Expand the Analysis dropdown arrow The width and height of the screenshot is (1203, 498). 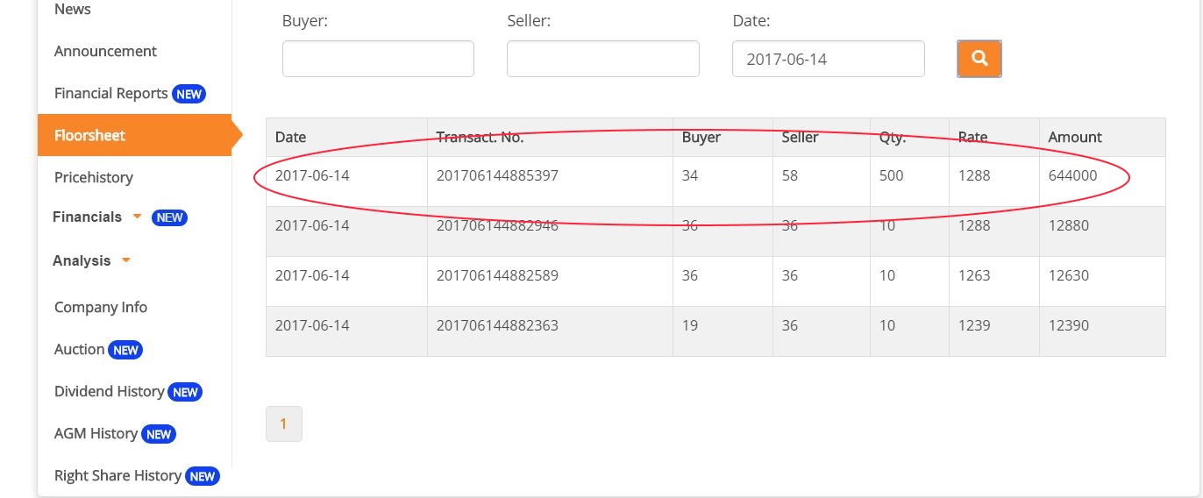click(x=126, y=260)
